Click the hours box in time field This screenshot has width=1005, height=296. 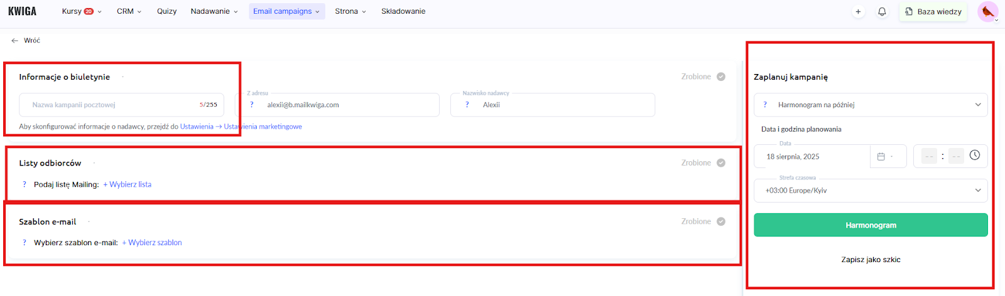(x=929, y=157)
